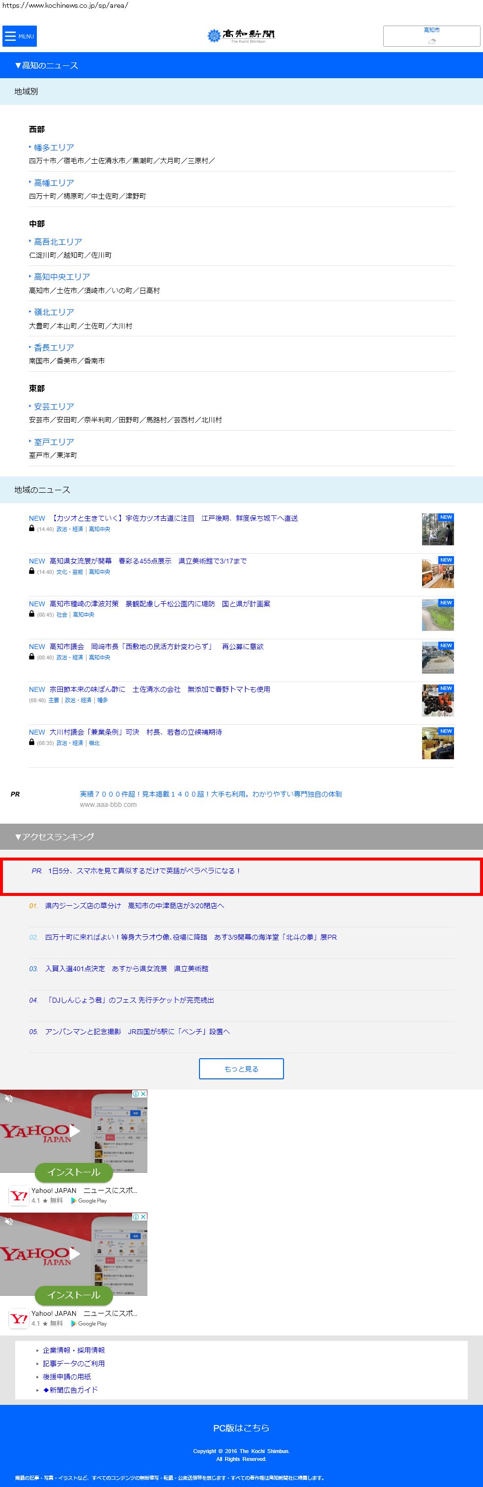Image resolution: width=483 pixels, height=1487 pixels.
Task: Open the 大川村議会「兼業条例」可決 article
Action: [x=136, y=731]
